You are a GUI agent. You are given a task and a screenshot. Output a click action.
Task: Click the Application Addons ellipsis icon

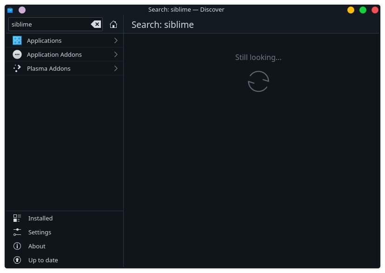tap(17, 54)
